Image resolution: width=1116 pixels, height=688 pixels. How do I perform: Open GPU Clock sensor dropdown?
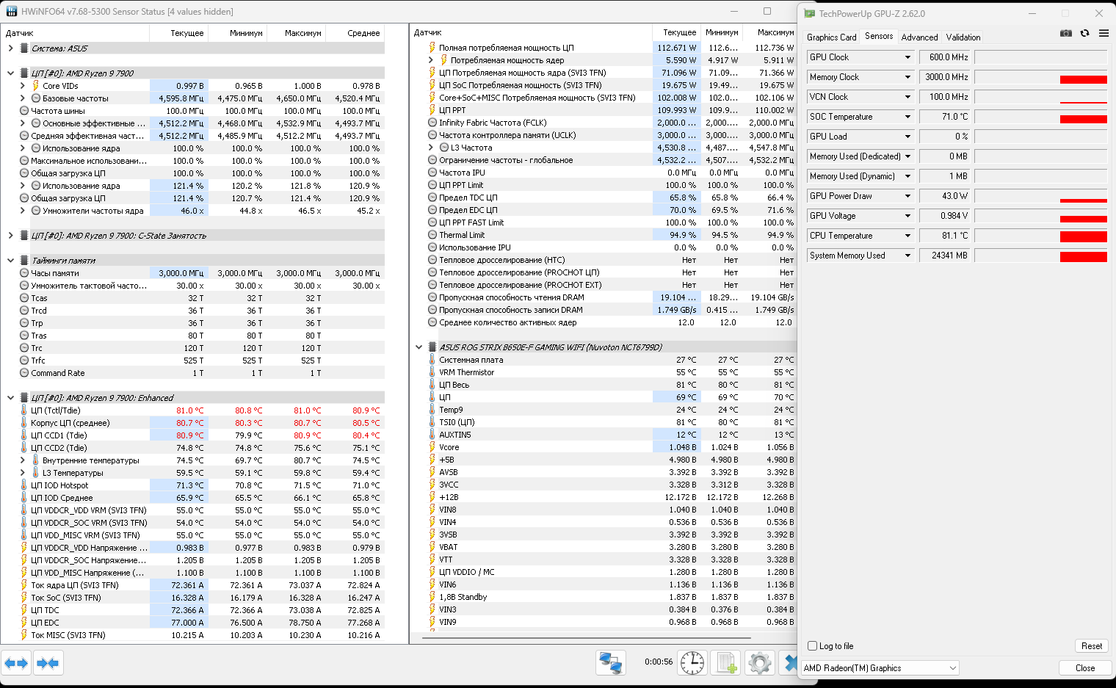[907, 57]
